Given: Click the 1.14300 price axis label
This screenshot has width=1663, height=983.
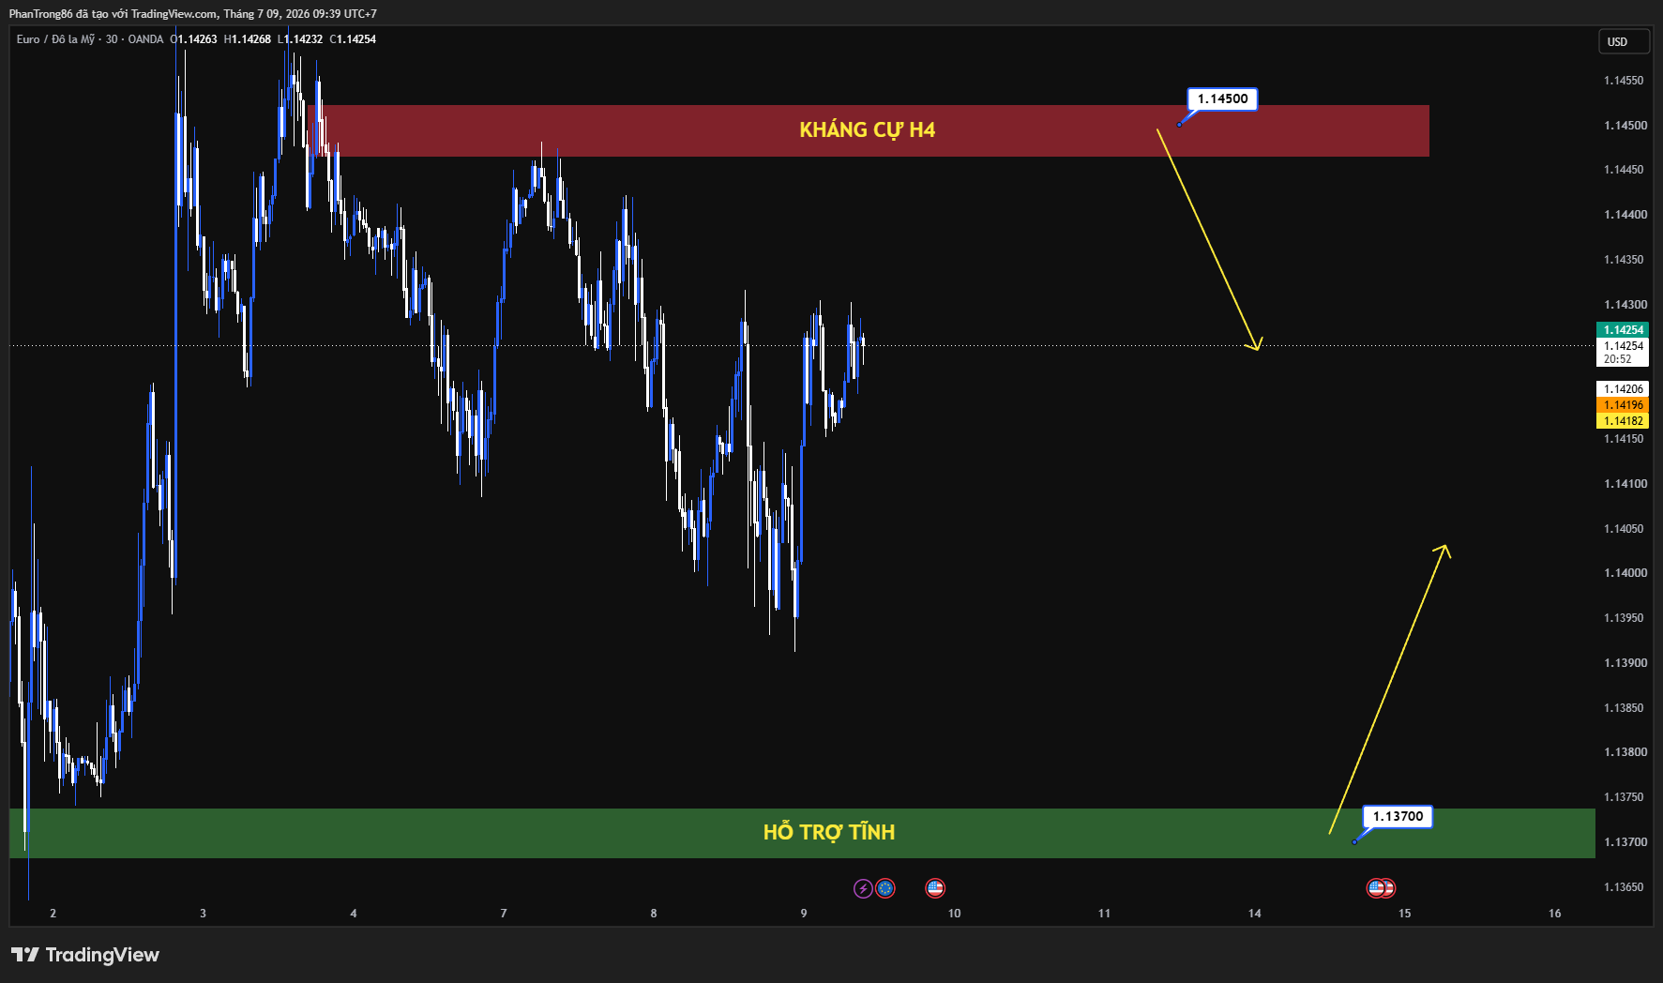Looking at the screenshot, I should point(1625,305).
